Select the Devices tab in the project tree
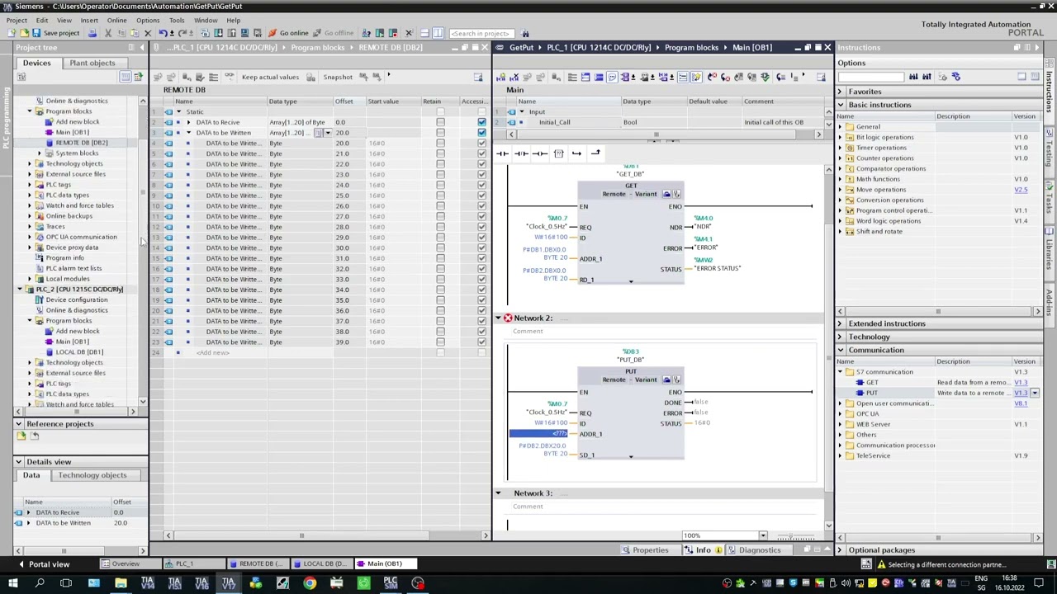 [36, 63]
